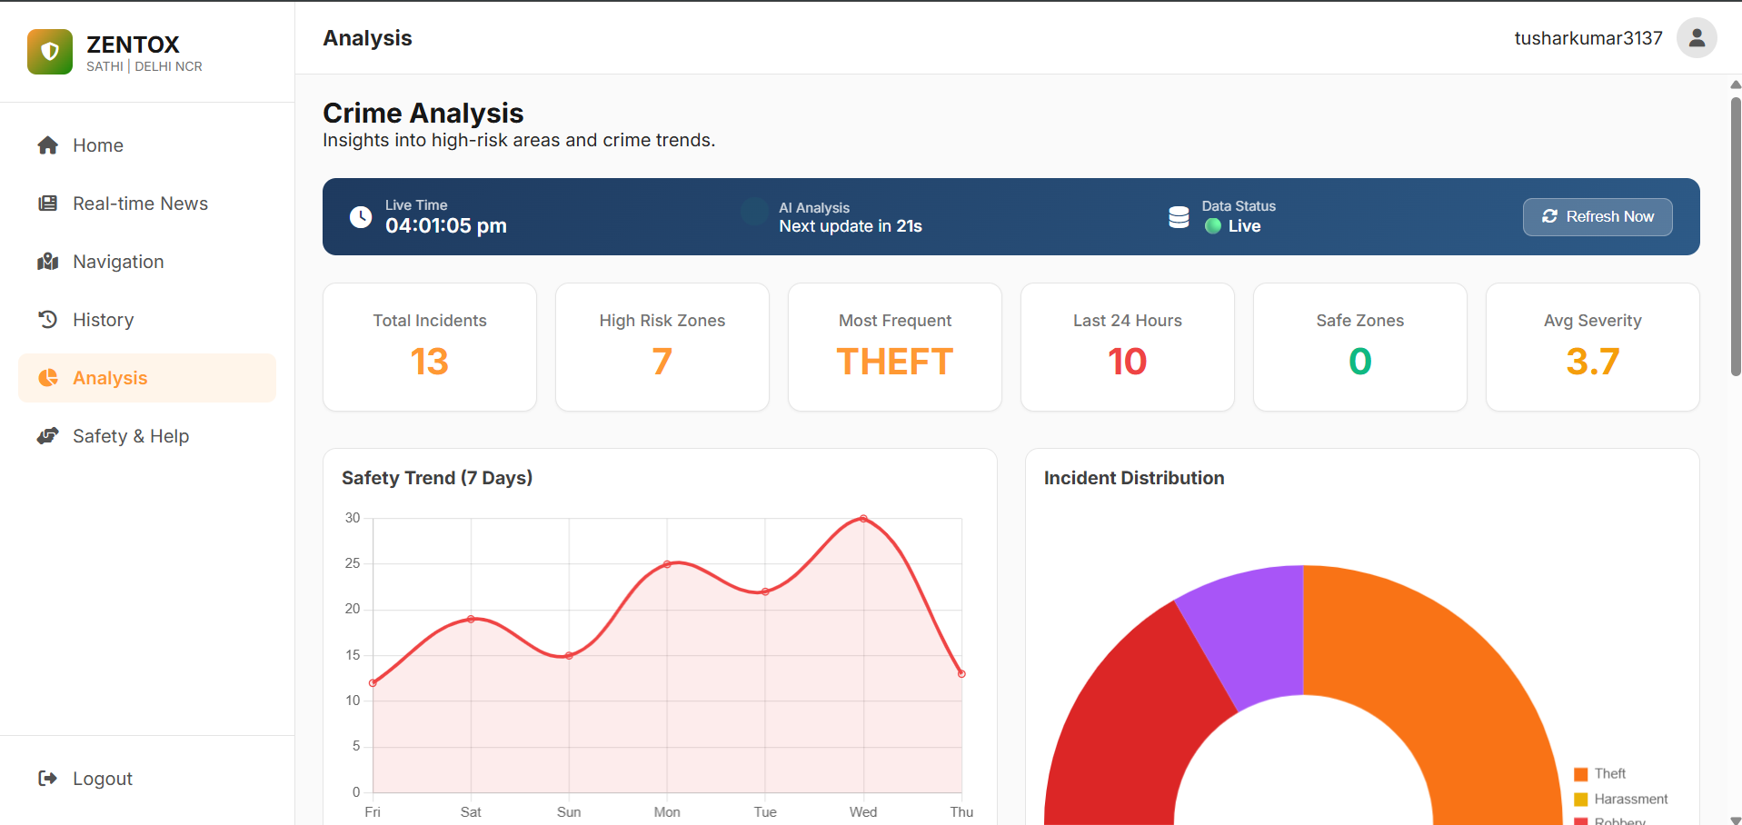Screen dimensions: 1742x825
Task: Click the Navigation map icon
Action: point(48,262)
